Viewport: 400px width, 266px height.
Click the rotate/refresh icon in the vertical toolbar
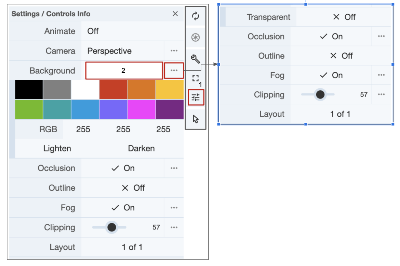(x=196, y=16)
